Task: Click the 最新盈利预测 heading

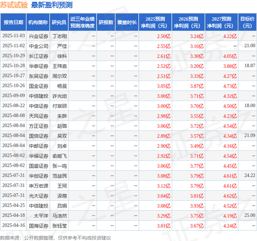Action: pyautogui.click(x=52, y=5)
